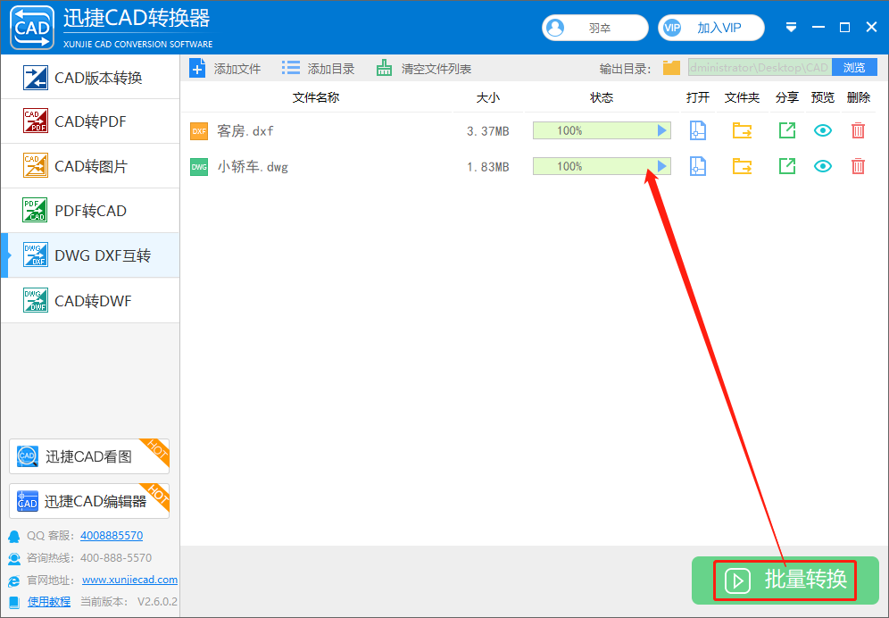Open output folder for 小轿车.dwg
This screenshot has height=618, width=889.
pos(742,166)
